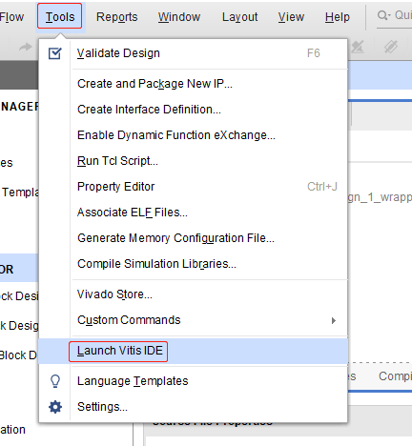
Task: Choose Generate Memory Configuration File
Action: coord(193,238)
